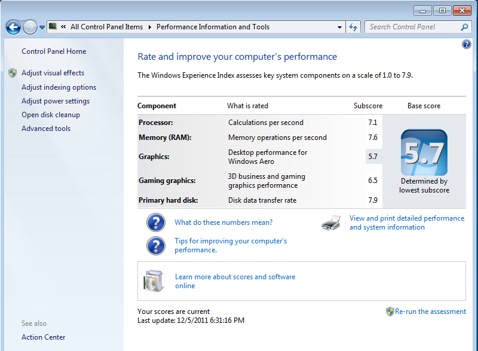Click the page heading Rate and improve

[x=237, y=57]
